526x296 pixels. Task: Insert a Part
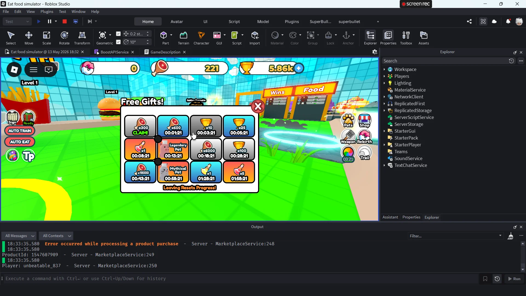click(164, 38)
